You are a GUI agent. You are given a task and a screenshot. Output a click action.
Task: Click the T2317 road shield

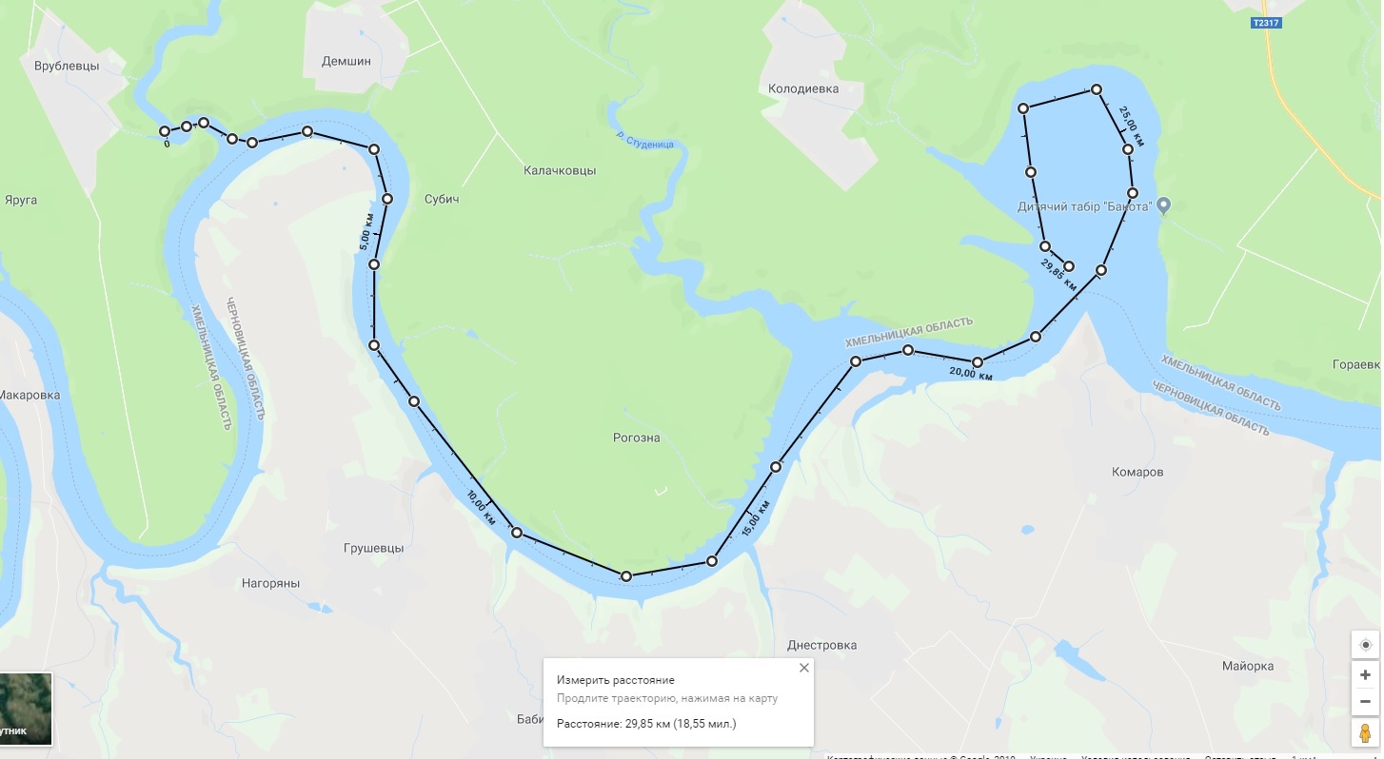1265,23
